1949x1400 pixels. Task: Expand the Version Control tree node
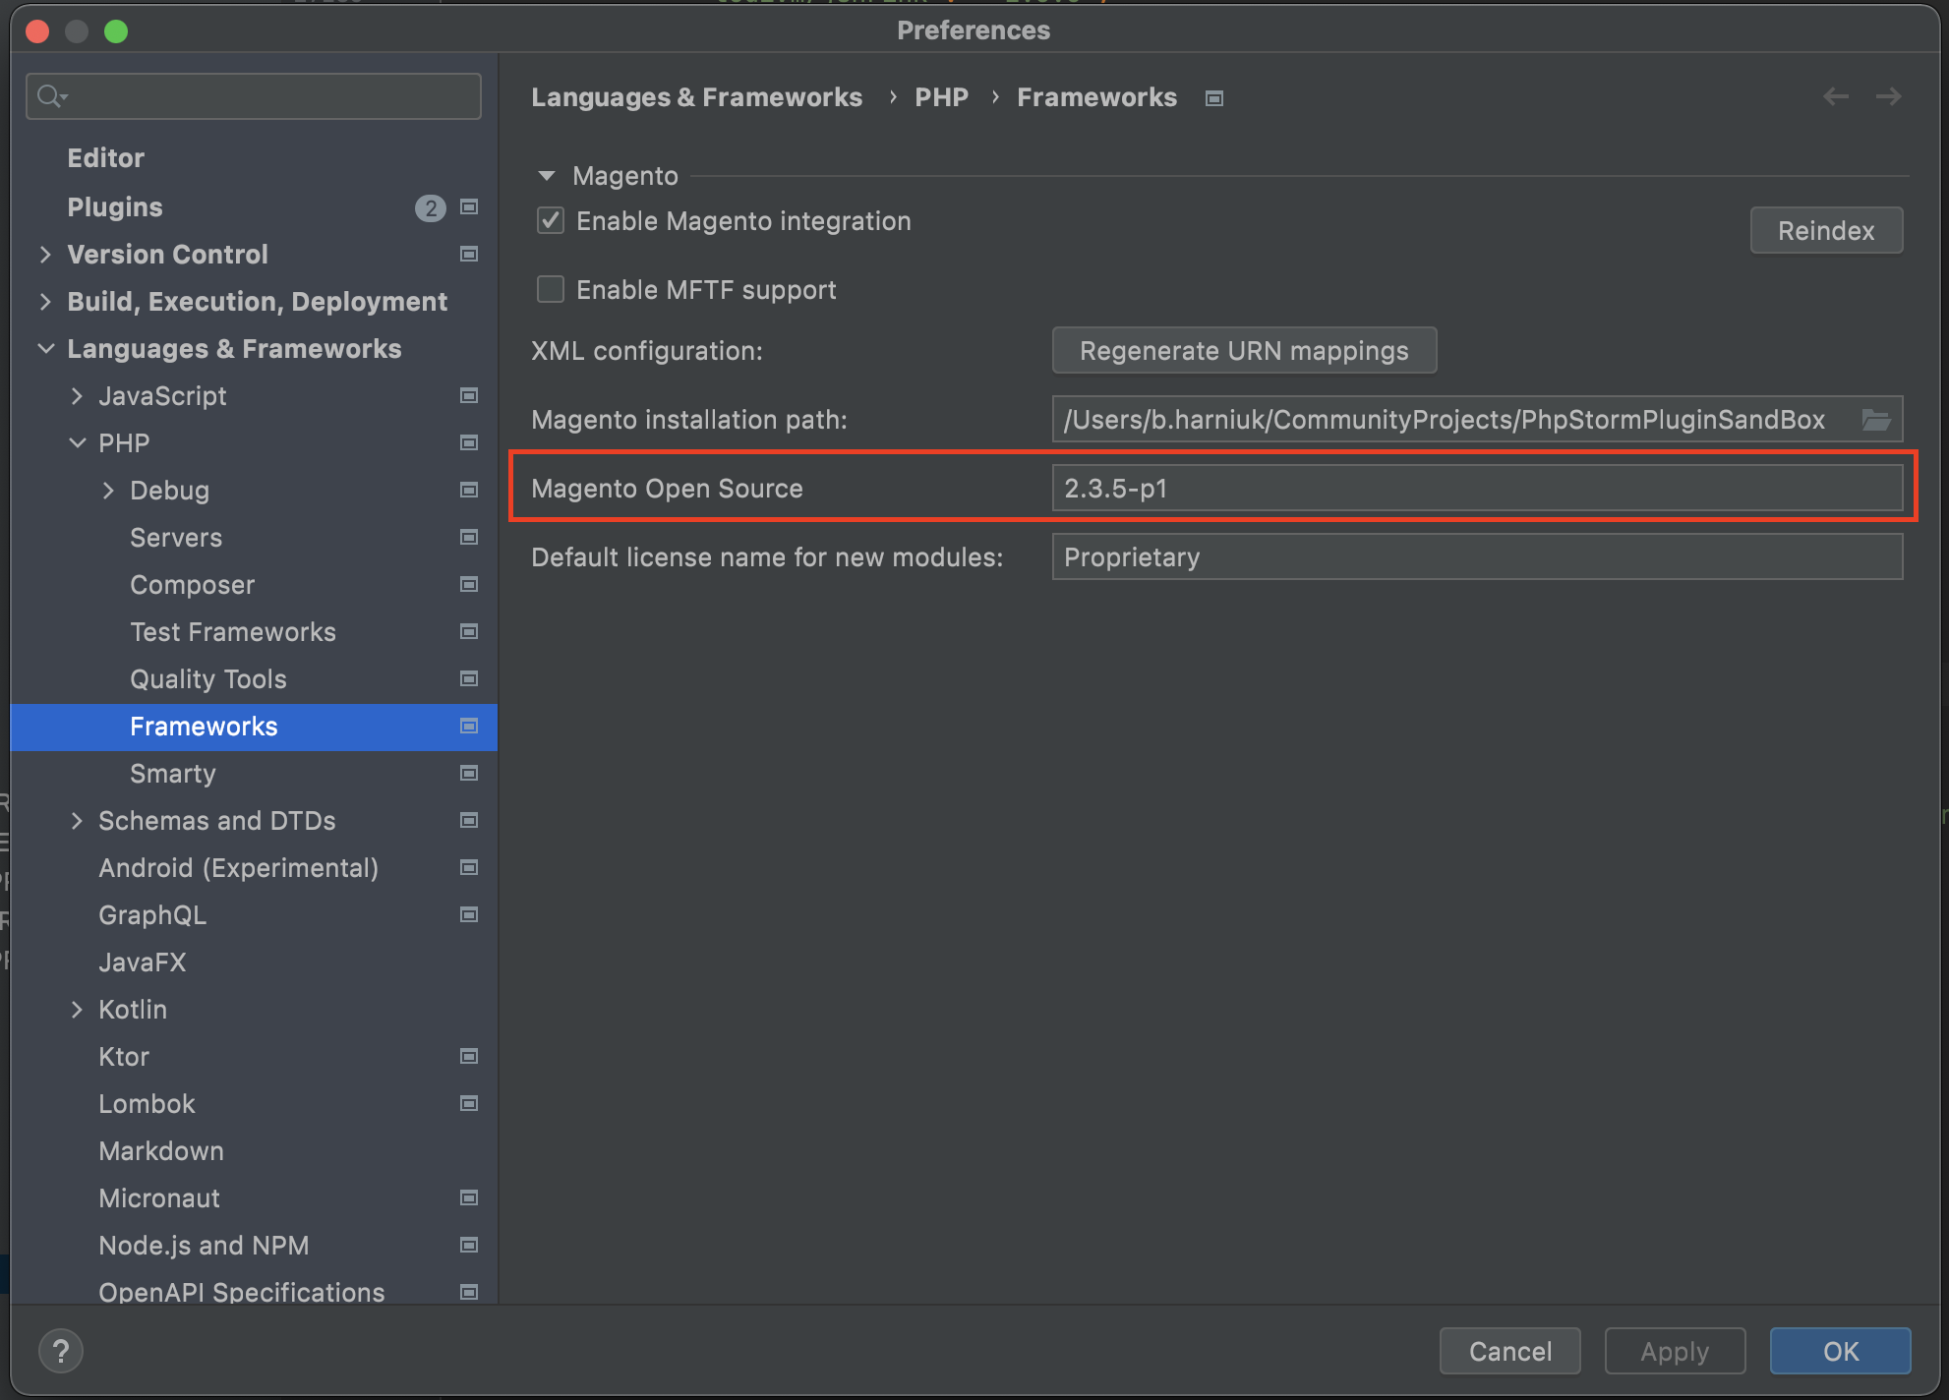click(x=45, y=255)
